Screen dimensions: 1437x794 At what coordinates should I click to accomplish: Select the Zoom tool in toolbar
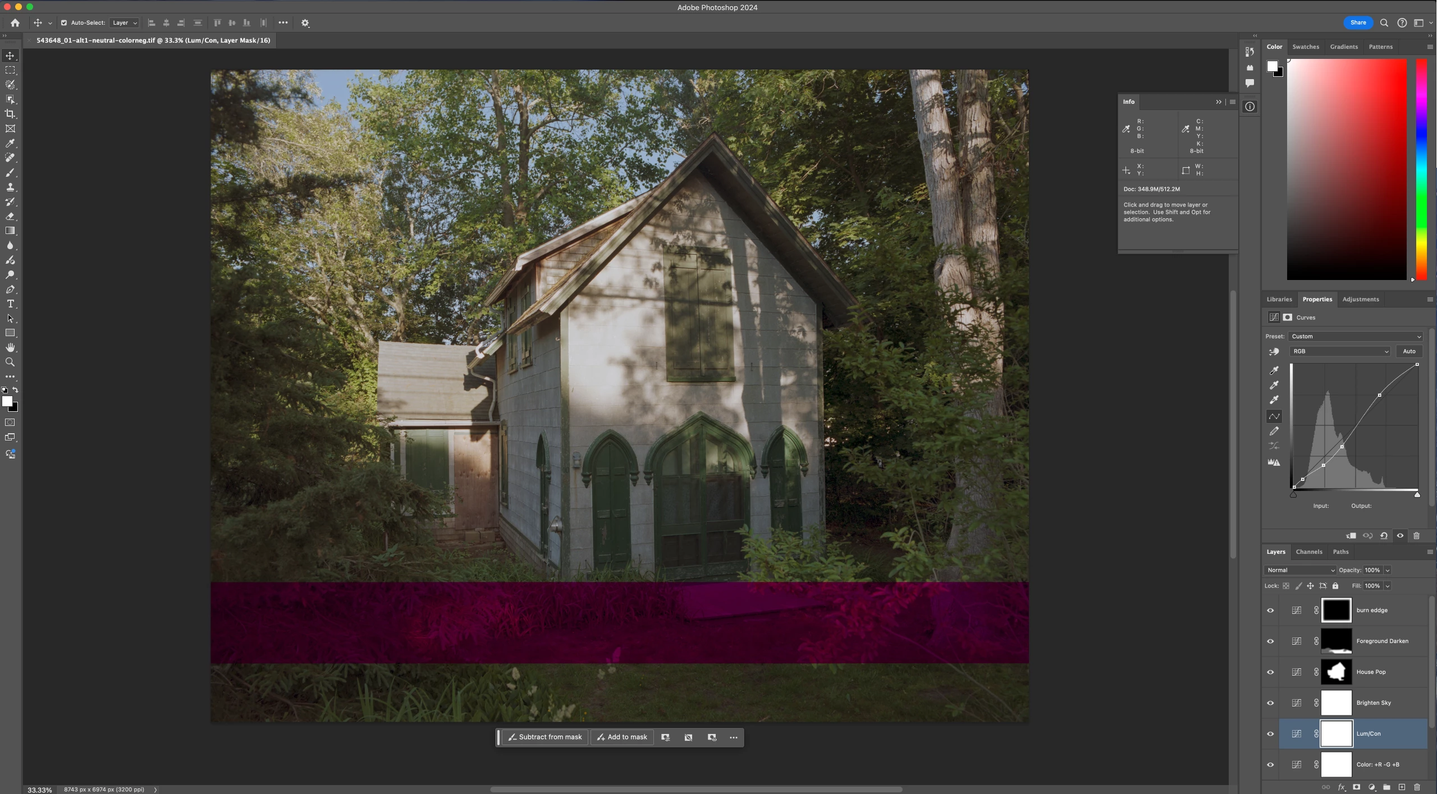click(10, 362)
